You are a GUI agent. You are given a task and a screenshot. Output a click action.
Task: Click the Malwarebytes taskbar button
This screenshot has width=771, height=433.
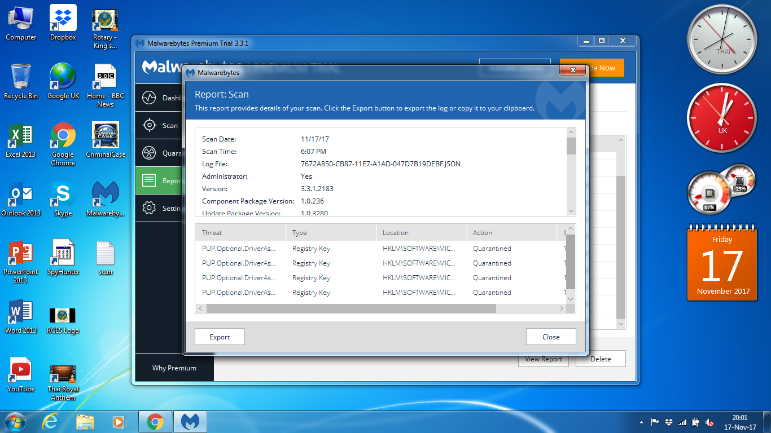pos(190,422)
